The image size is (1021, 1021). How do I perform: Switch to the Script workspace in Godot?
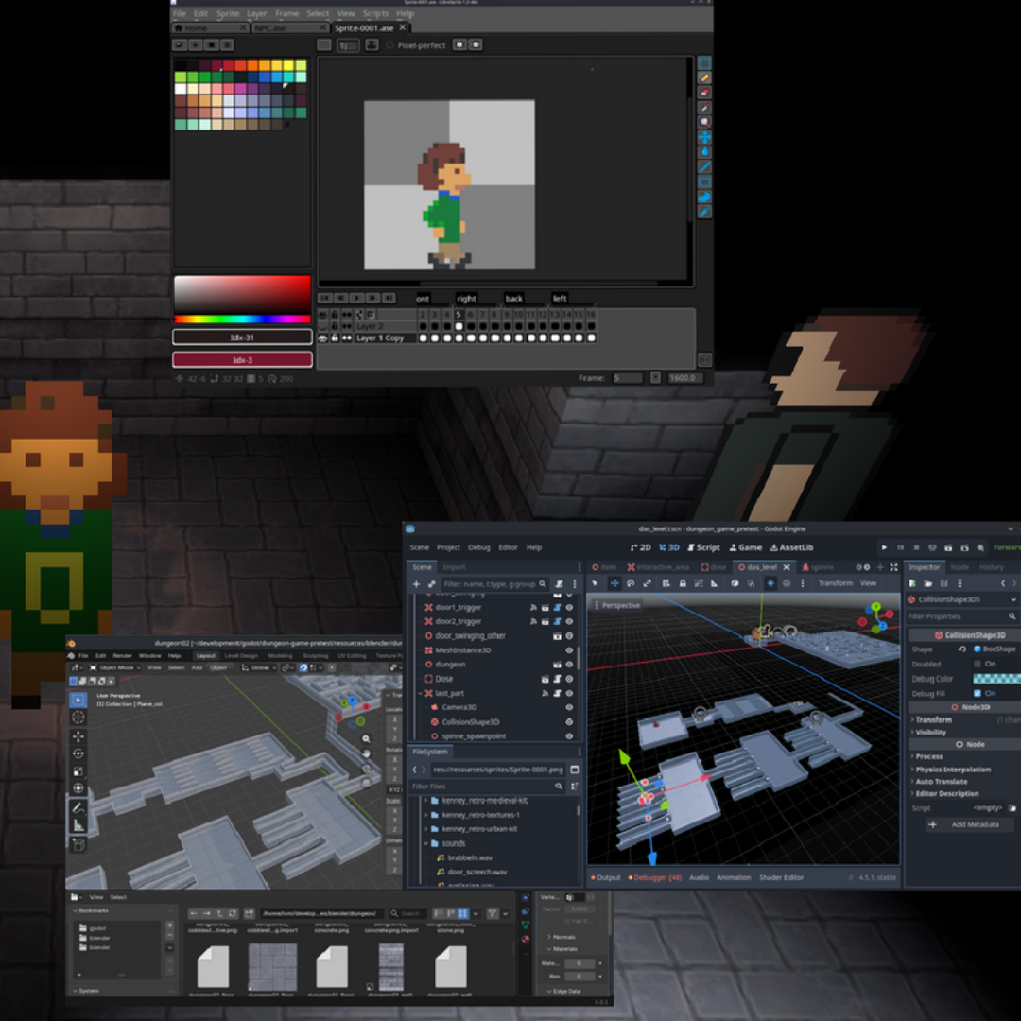pos(703,547)
